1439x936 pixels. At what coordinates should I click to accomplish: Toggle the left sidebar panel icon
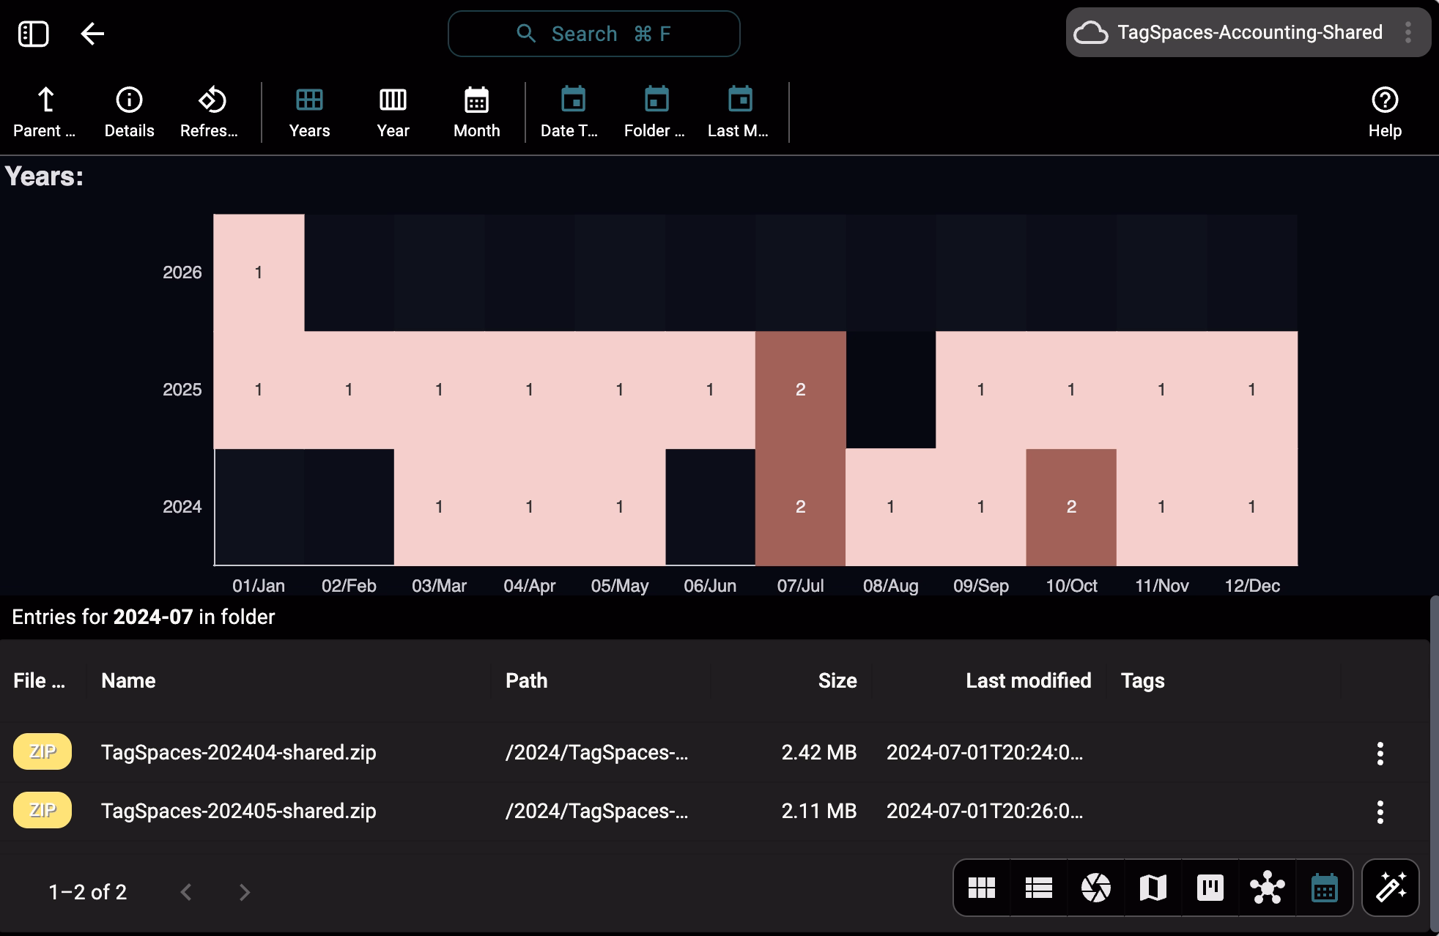click(x=33, y=34)
